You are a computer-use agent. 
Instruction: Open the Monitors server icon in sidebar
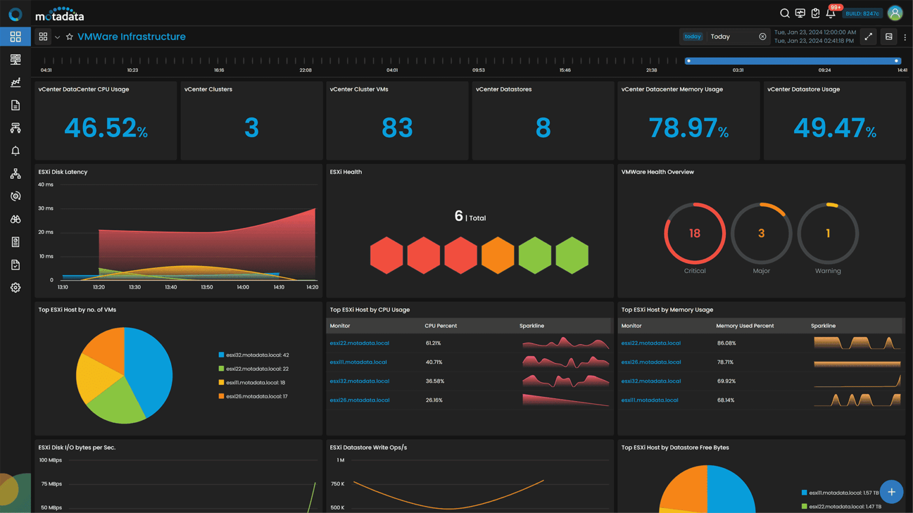15,59
